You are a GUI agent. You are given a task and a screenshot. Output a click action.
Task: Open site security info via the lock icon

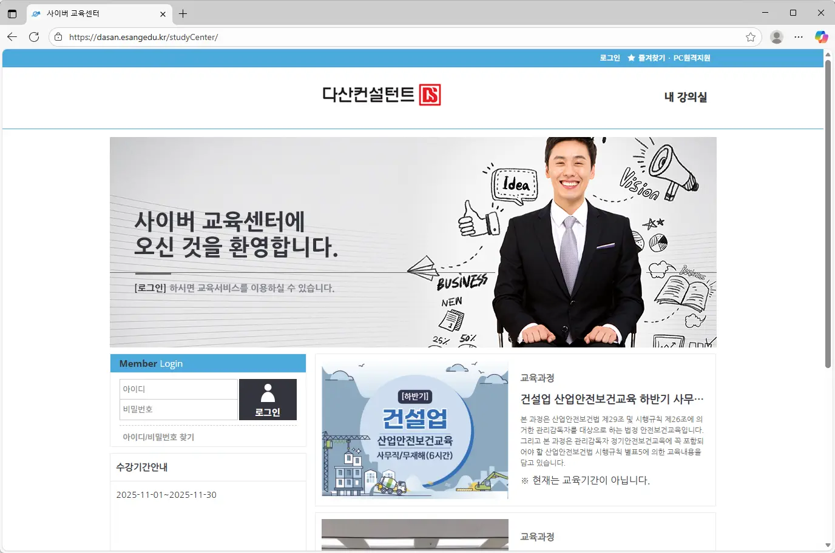pos(57,37)
